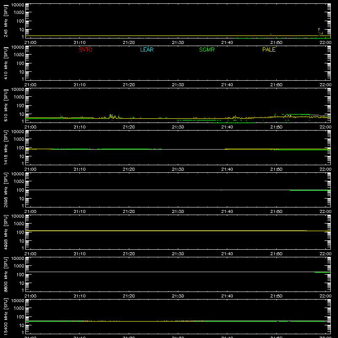338x338 pixels.
Task: Click the 10 tick label of 1415 MHz plot
Action: point(22,156)
